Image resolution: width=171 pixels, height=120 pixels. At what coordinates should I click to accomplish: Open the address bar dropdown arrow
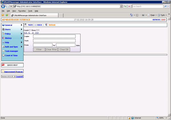pos(121,6)
